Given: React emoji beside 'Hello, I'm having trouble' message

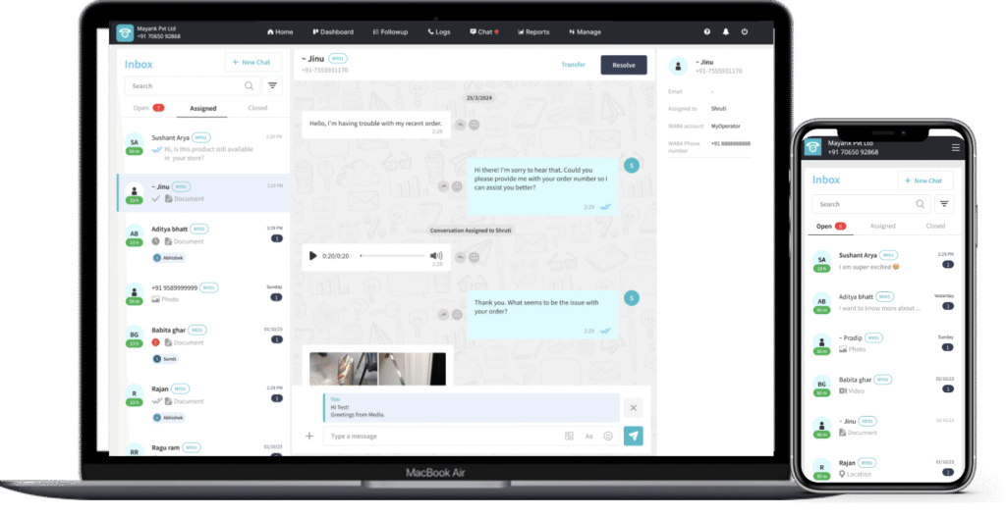Looking at the screenshot, I should click(475, 125).
